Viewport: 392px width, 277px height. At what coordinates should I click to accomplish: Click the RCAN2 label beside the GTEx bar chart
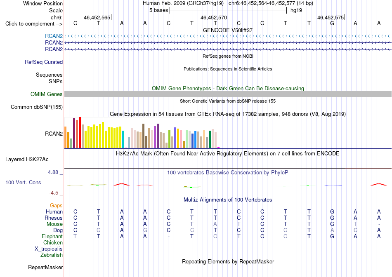pyautogui.click(x=54, y=134)
